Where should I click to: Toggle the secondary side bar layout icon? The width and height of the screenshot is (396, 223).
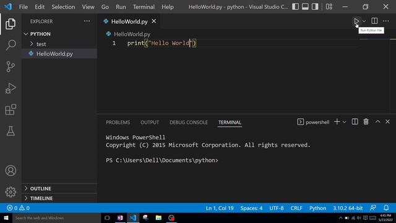[315, 7]
